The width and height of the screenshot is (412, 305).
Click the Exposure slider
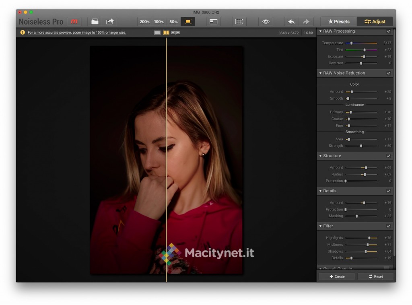point(361,56)
